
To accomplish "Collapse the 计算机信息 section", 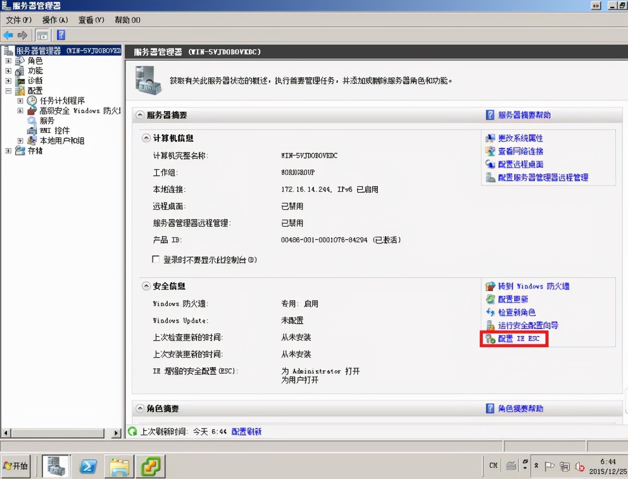I will coord(146,138).
